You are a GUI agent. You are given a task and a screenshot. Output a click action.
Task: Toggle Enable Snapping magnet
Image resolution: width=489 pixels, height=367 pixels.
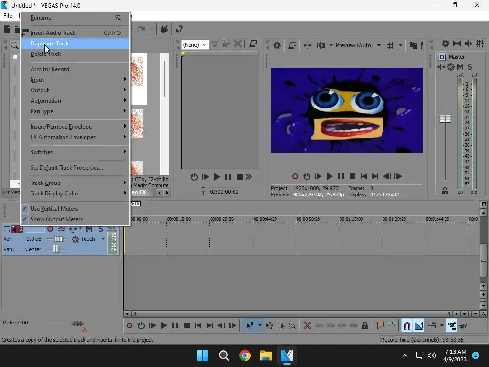coord(407,326)
